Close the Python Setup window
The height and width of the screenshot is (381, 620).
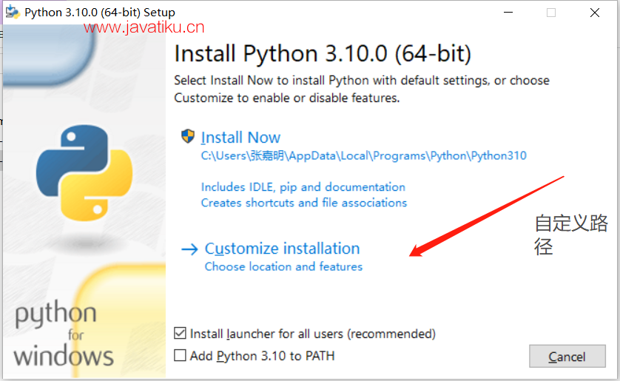coord(594,13)
